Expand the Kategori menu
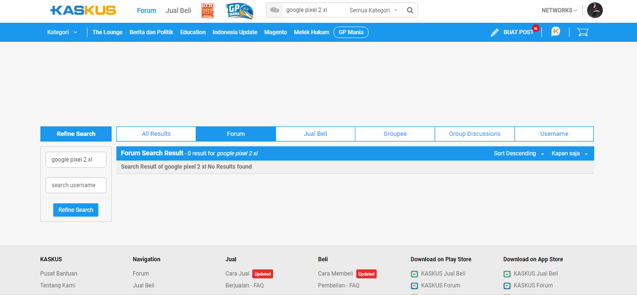The height and width of the screenshot is (295, 637). pyautogui.click(x=62, y=32)
